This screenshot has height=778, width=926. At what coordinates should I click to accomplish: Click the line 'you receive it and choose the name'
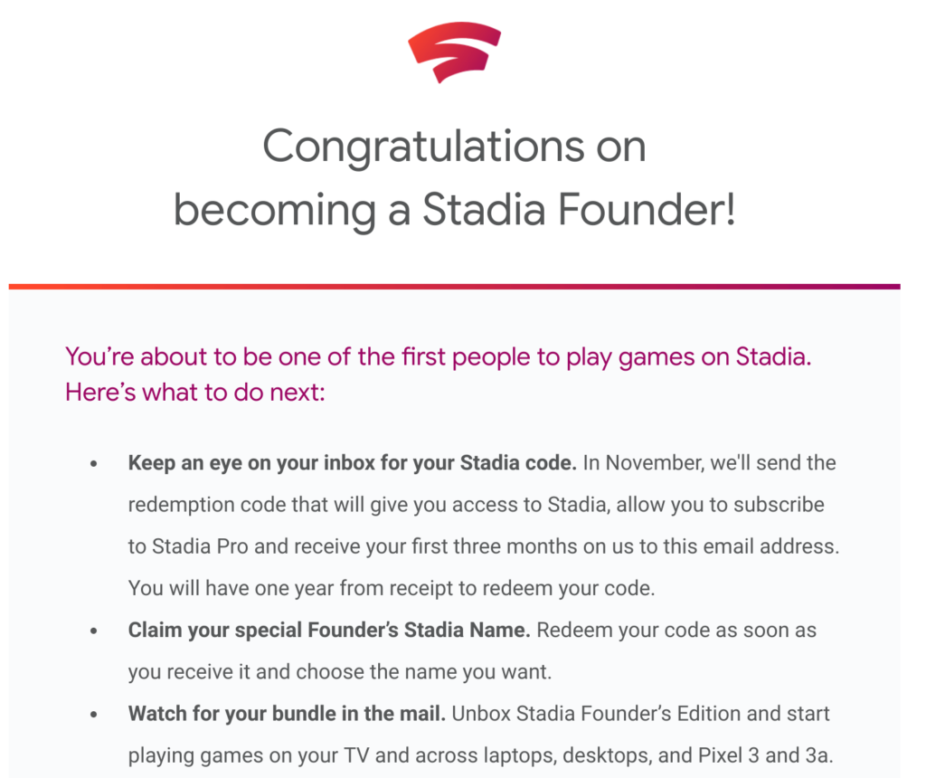(340, 672)
